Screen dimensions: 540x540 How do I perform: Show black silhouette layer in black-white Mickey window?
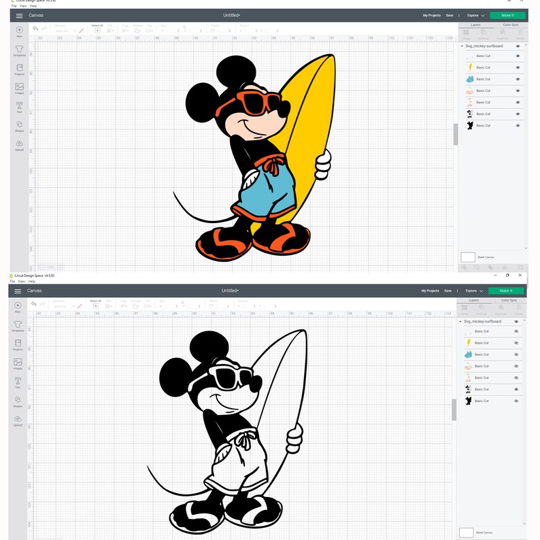pyautogui.click(x=516, y=401)
